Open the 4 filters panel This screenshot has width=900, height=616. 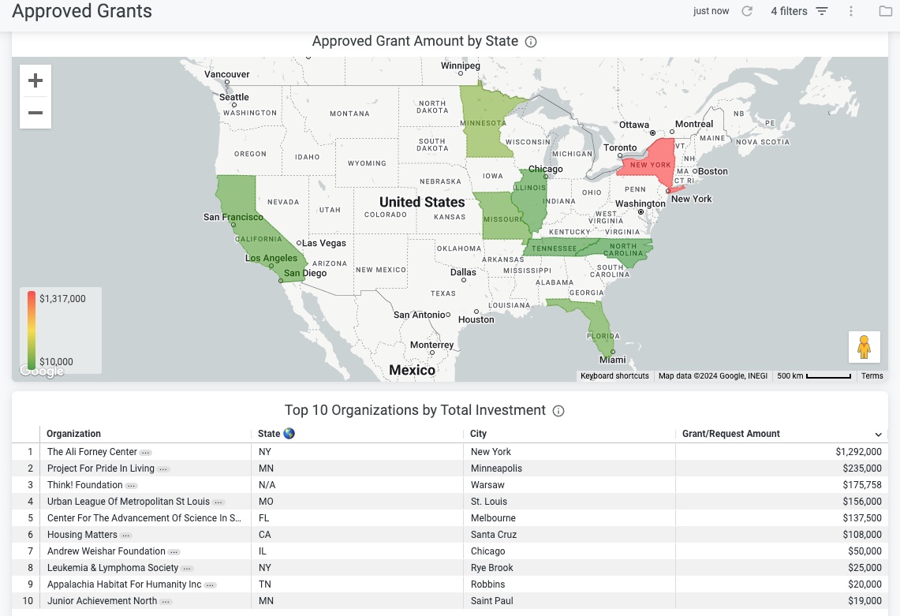[x=789, y=11]
